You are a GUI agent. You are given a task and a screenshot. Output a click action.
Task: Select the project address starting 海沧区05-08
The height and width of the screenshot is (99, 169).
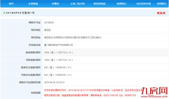(x=72, y=37)
